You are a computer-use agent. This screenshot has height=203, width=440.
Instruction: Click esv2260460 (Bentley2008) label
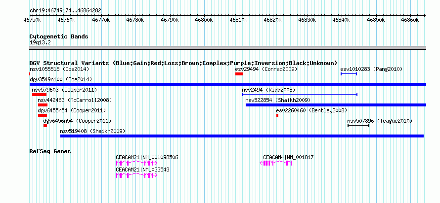[x=311, y=111]
